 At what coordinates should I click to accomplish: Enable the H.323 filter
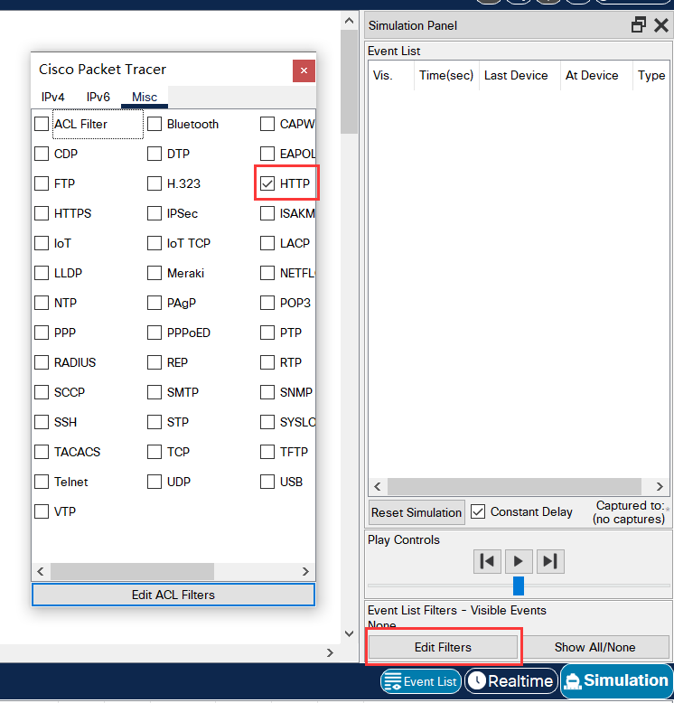click(154, 183)
